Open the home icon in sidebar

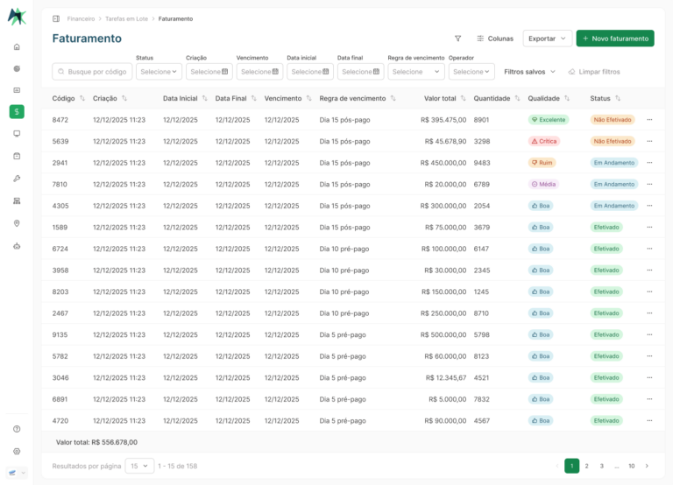coord(17,46)
